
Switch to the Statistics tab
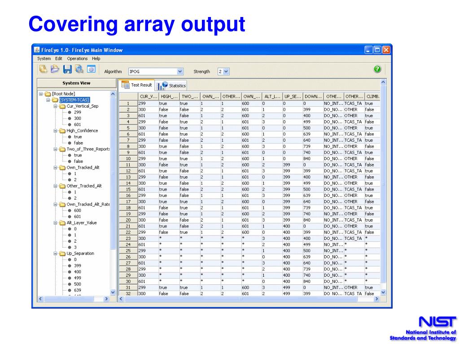(x=171, y=85)
